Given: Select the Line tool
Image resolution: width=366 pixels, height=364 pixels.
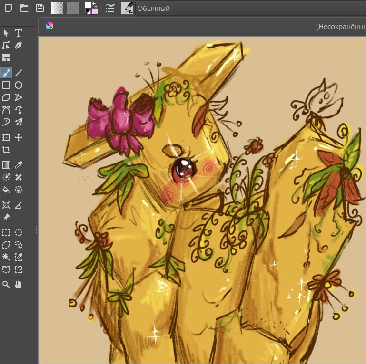Looking at the screenshot, I should click(x=19, y=73).
